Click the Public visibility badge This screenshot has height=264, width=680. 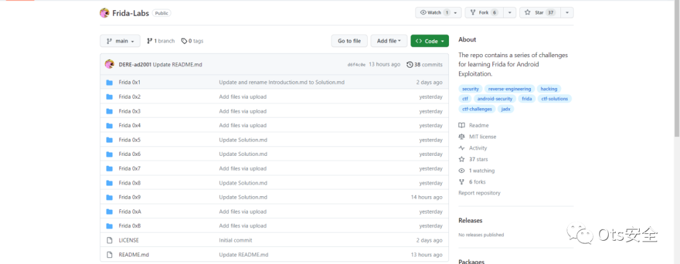[161, 13]
